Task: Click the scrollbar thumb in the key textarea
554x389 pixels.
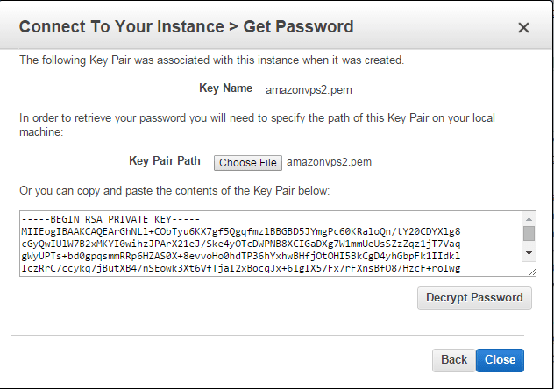Action: (529, 234)
